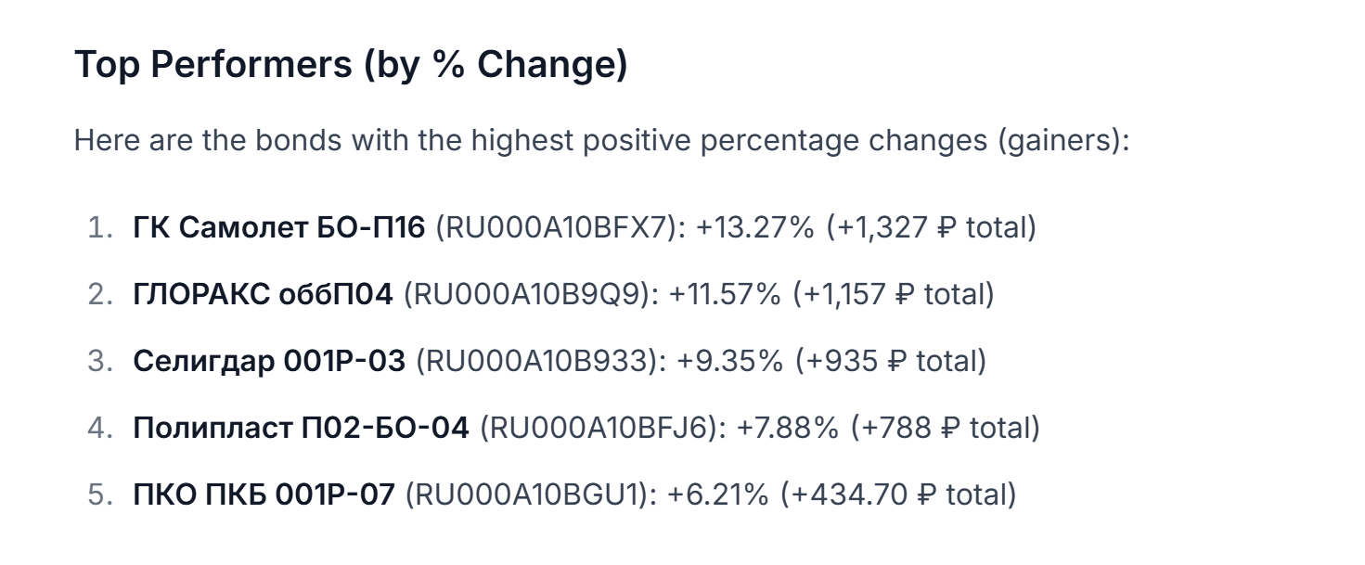The width and height of the screenshot is (1365, 565).
Task: Select the +9.35% change value
Action: [x=729, y=361]
